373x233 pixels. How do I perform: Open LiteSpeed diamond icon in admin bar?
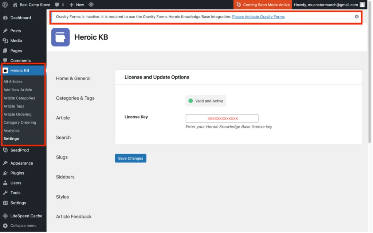click(91, 4)
